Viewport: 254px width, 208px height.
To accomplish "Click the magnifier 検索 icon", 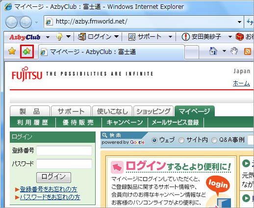I will coord(104,135).
